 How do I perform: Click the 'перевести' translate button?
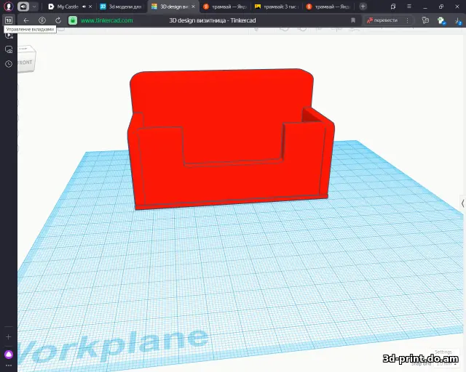382,20
